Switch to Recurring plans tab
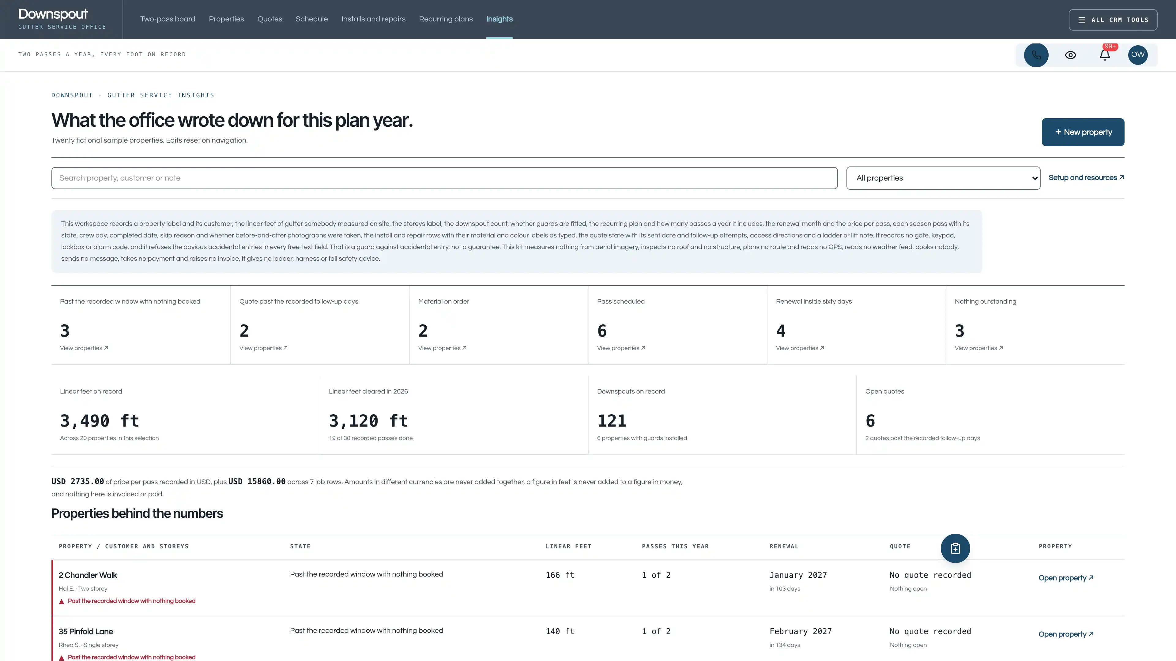 tap(446, 19)
